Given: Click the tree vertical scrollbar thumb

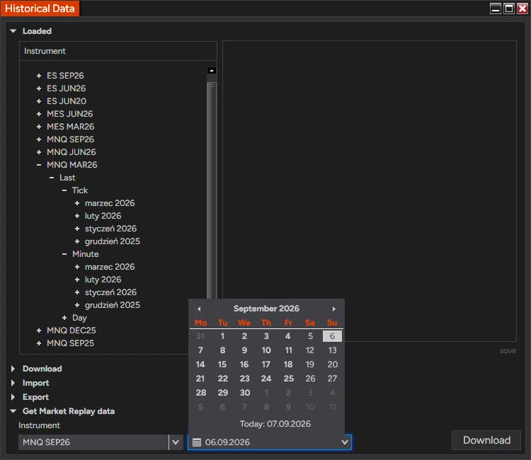Looking at the screenshot, I should pos(212,190).
